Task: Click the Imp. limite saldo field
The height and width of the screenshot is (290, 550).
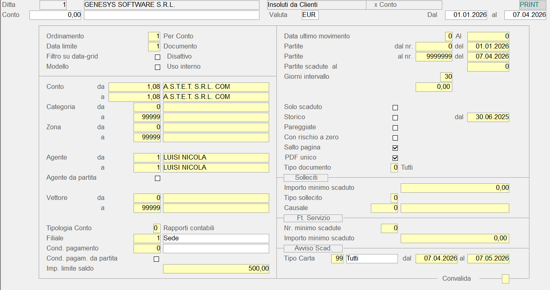Action: coord(216,269)
